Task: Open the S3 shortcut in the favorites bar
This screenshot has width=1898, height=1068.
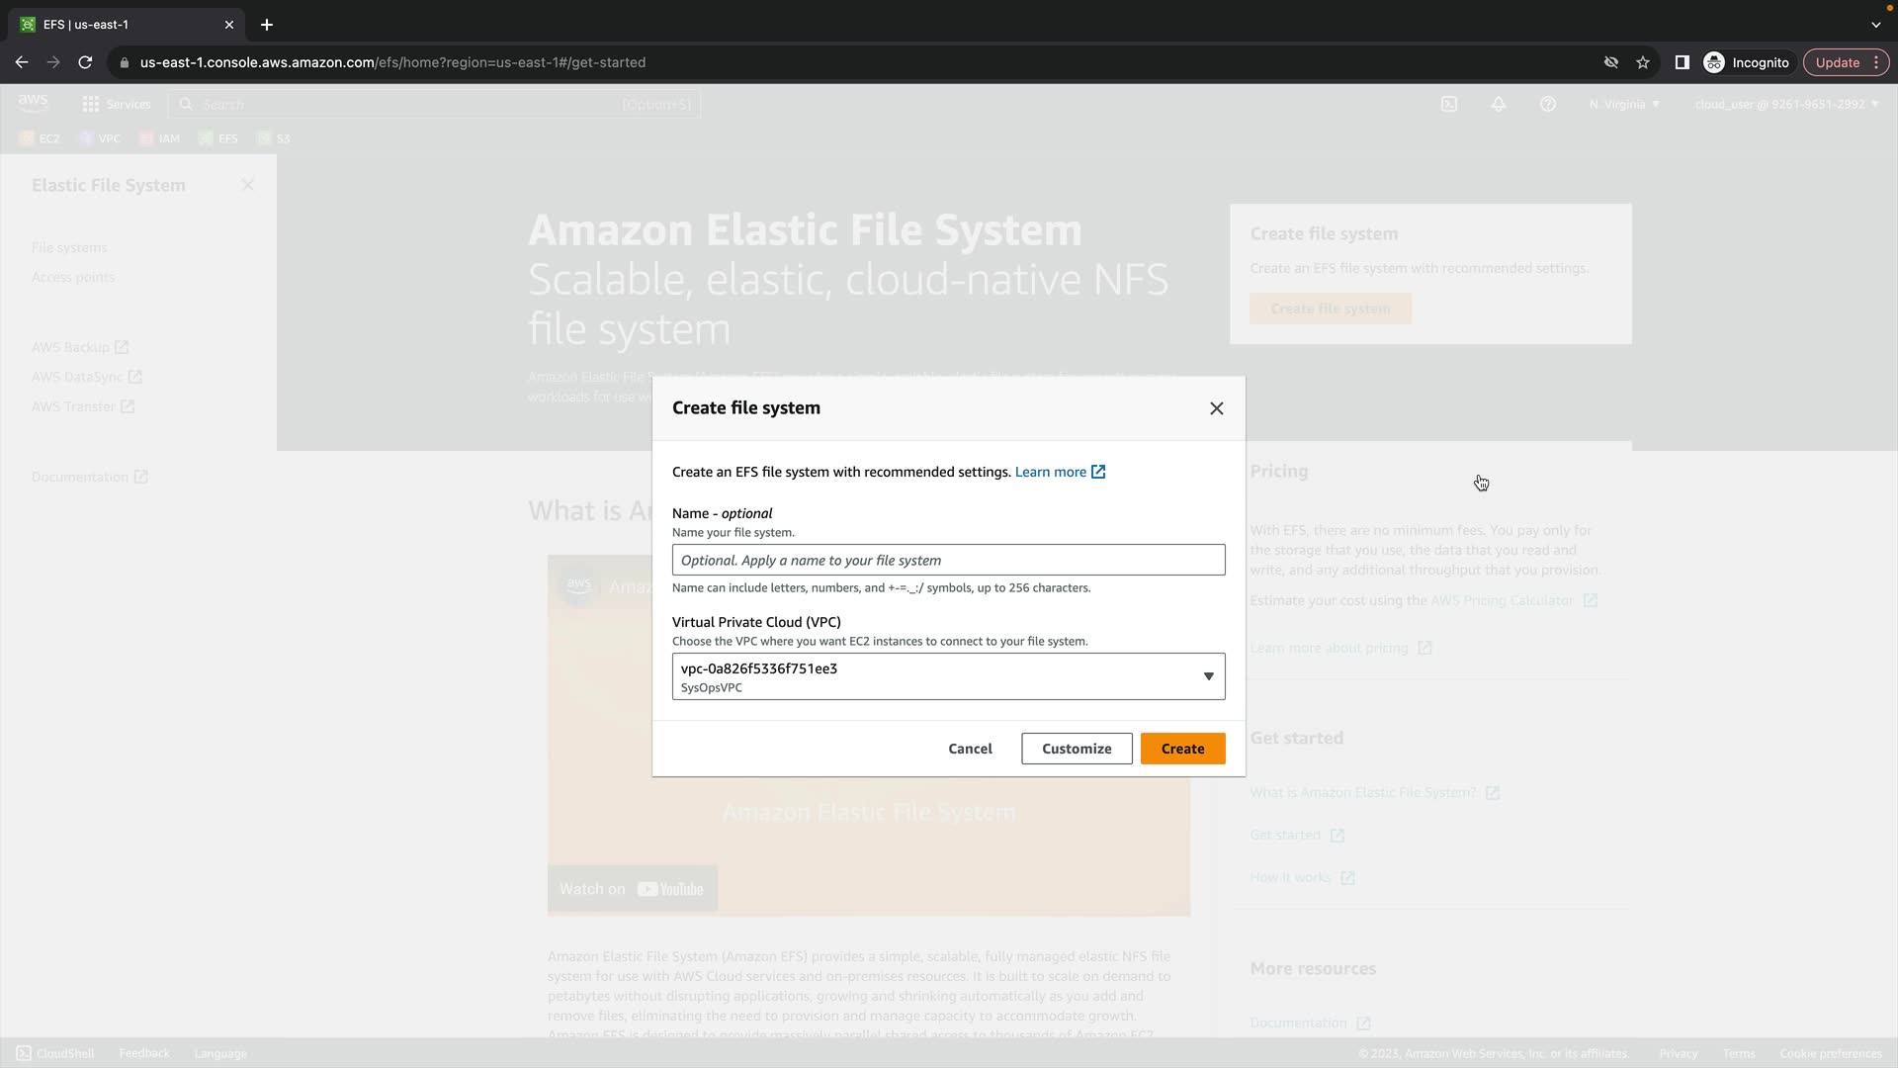Action: click(274, 138)
